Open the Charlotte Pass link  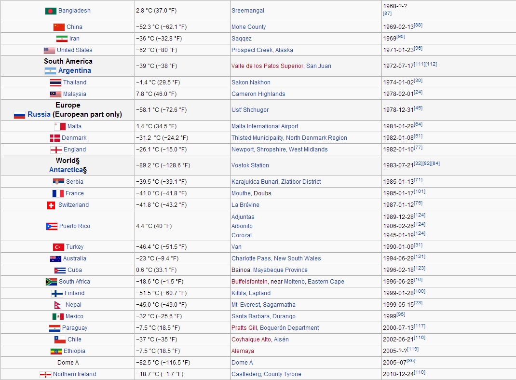point(251,258)
